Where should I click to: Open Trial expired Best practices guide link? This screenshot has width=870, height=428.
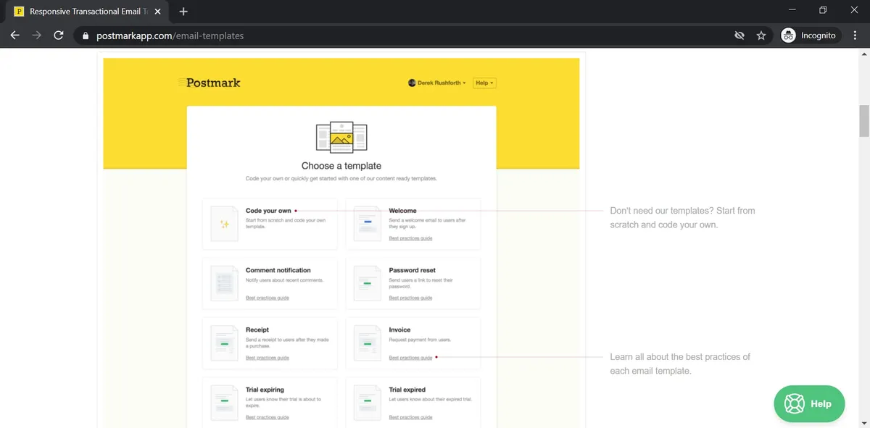click(x=410, y=417)
